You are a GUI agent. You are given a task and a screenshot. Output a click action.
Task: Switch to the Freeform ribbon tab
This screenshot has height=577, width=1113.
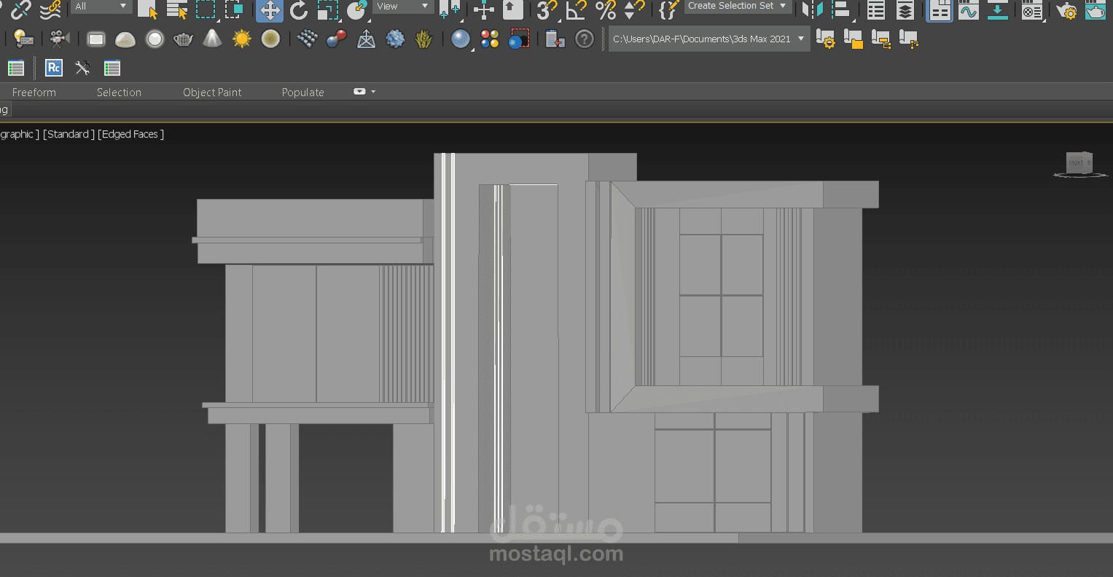(x=34, y=93)
